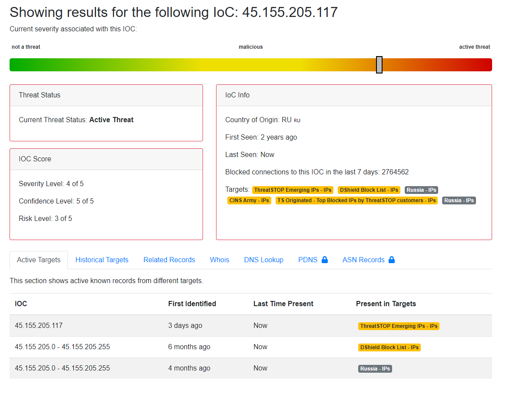506x394 pixels.
Task: Click the ASN Records tab
Action: pyautogui.click(x=363, y=259)
